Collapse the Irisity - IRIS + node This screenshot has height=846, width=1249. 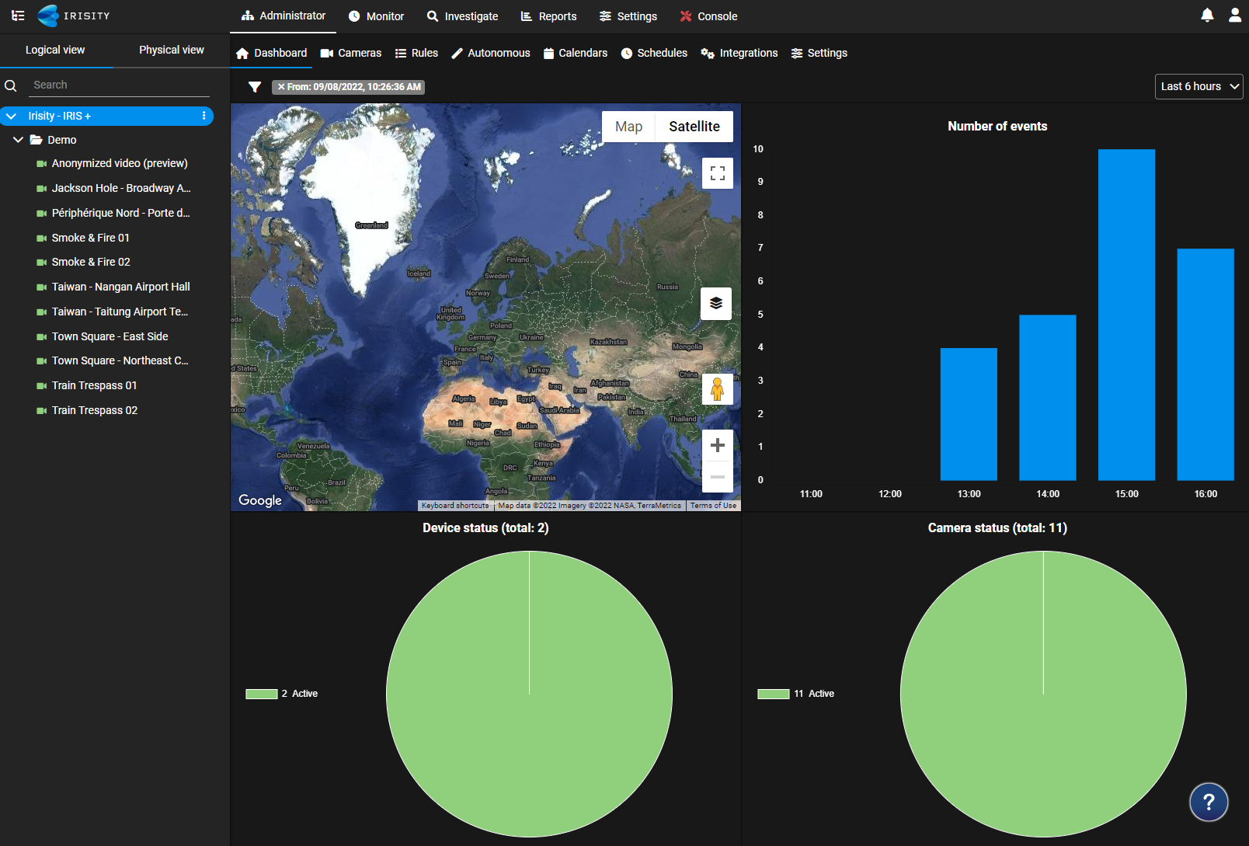[x=12, y=116]
